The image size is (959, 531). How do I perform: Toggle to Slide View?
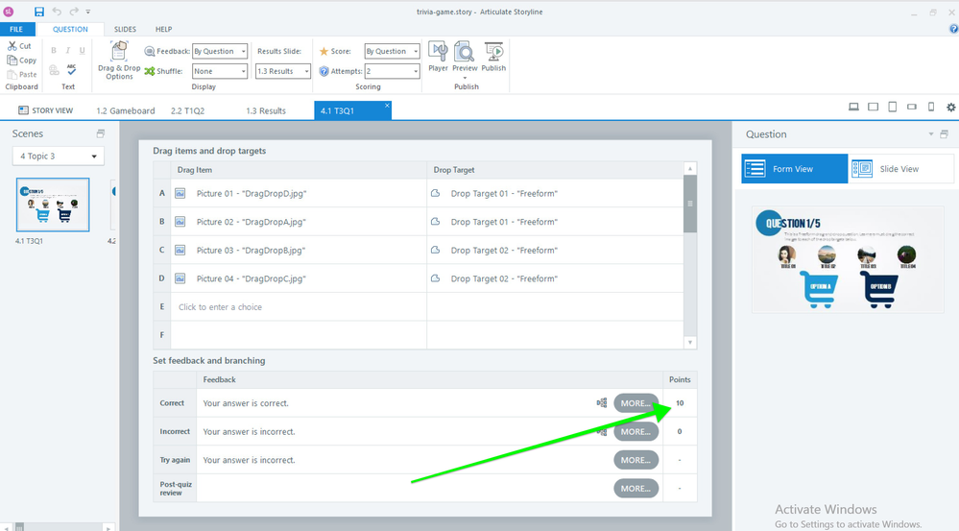click(900, 169)
